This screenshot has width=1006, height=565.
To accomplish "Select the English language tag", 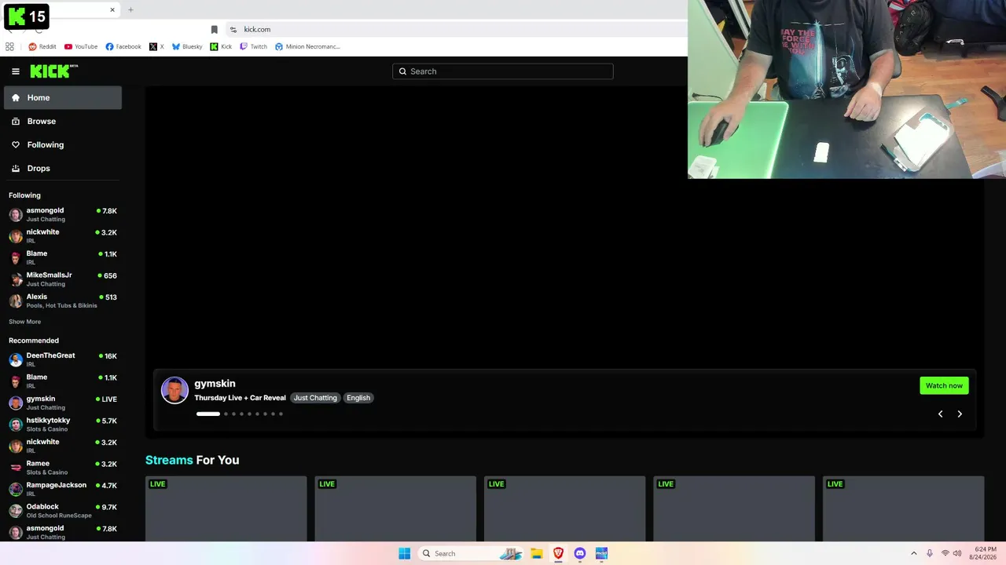I will (x=358, y=398).
